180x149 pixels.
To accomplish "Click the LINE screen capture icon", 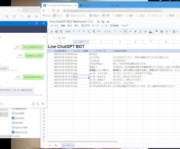I will pyautogui.click(x=43, y=104).
